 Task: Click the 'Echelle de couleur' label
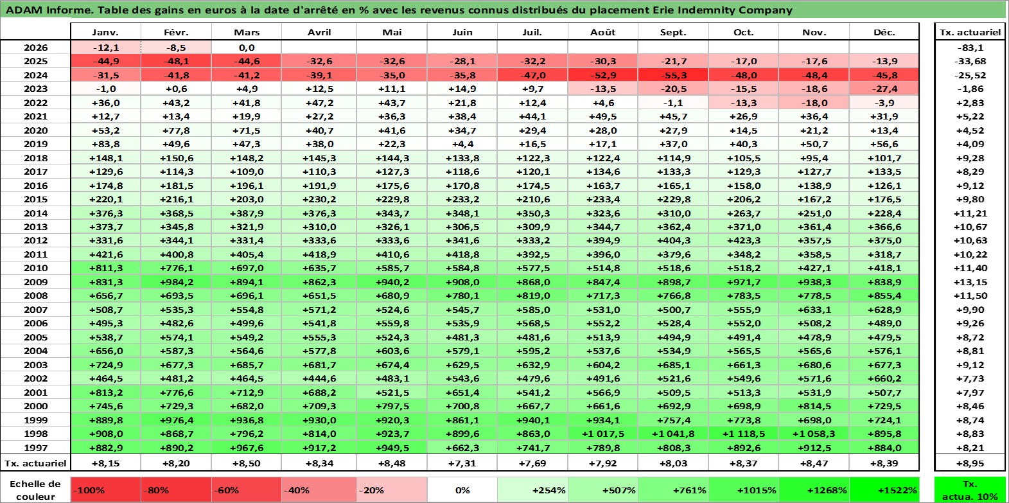click(35, 490)
